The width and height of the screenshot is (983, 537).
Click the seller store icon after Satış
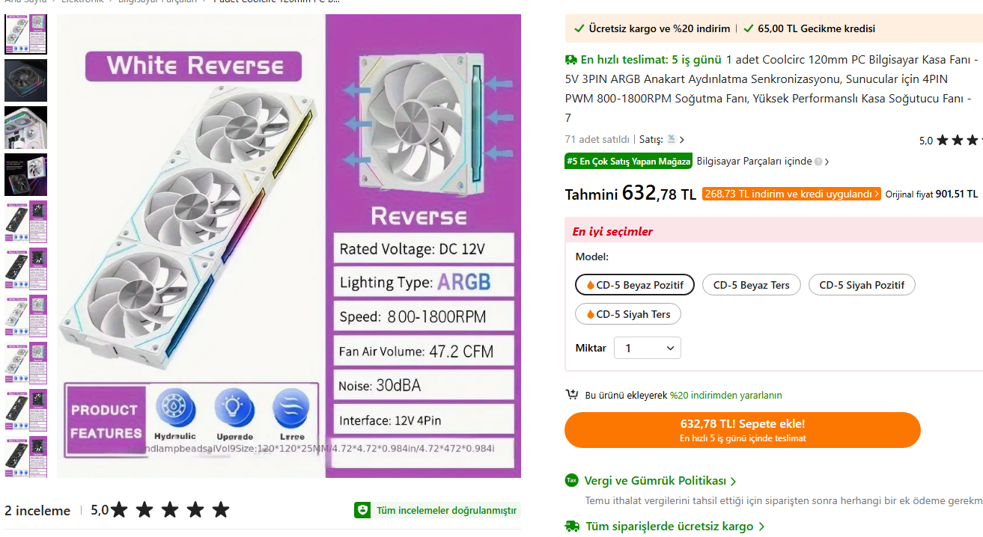pyautogui.click(x=671, y=139)
